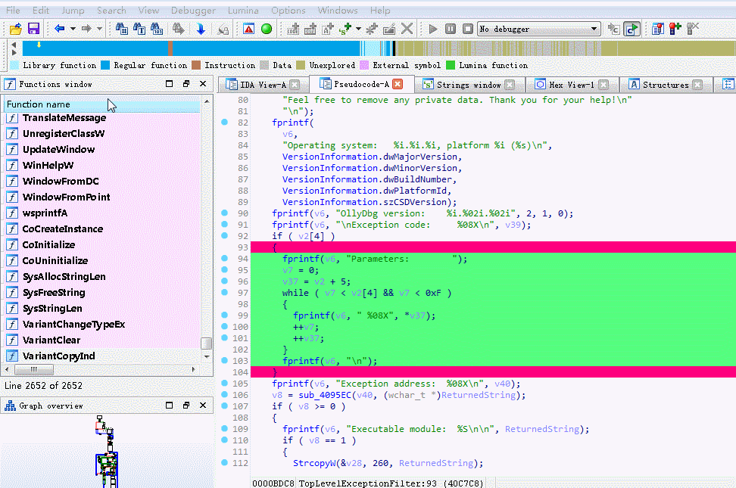Click navigation band left arrow
This screenshot has width=736, height=488.
[x=14, y=45]
